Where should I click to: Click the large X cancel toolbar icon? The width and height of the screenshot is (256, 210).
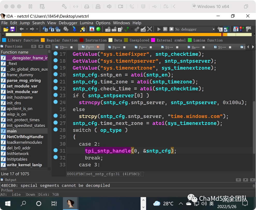(149, 29)
